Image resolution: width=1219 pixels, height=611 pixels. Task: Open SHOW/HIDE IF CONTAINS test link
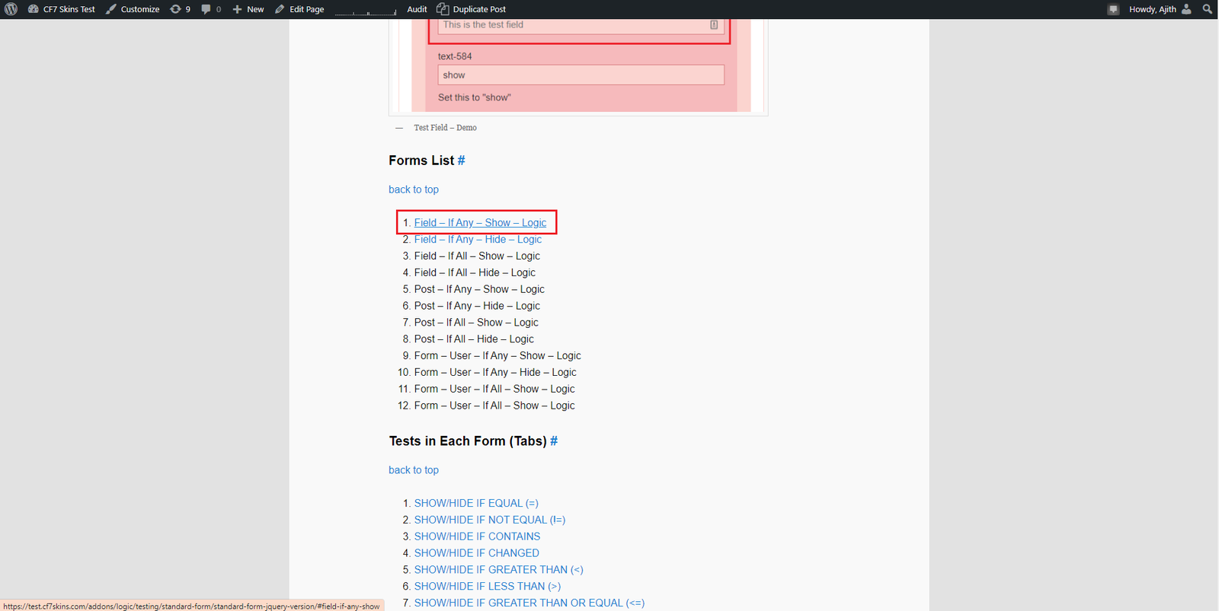pos(477,536)
